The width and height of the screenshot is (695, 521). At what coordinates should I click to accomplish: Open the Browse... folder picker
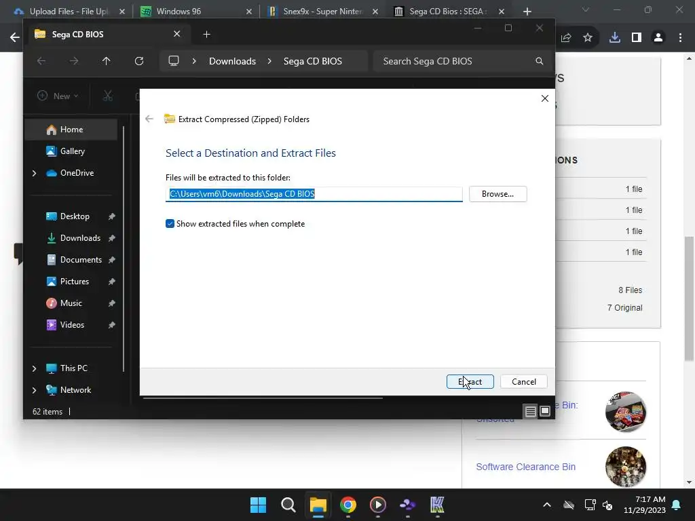497,194
